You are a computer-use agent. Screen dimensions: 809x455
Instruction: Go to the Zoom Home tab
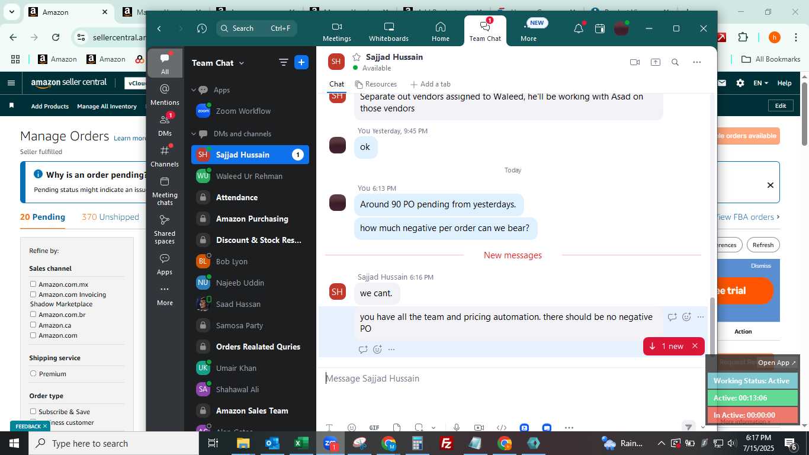point(440,31)
